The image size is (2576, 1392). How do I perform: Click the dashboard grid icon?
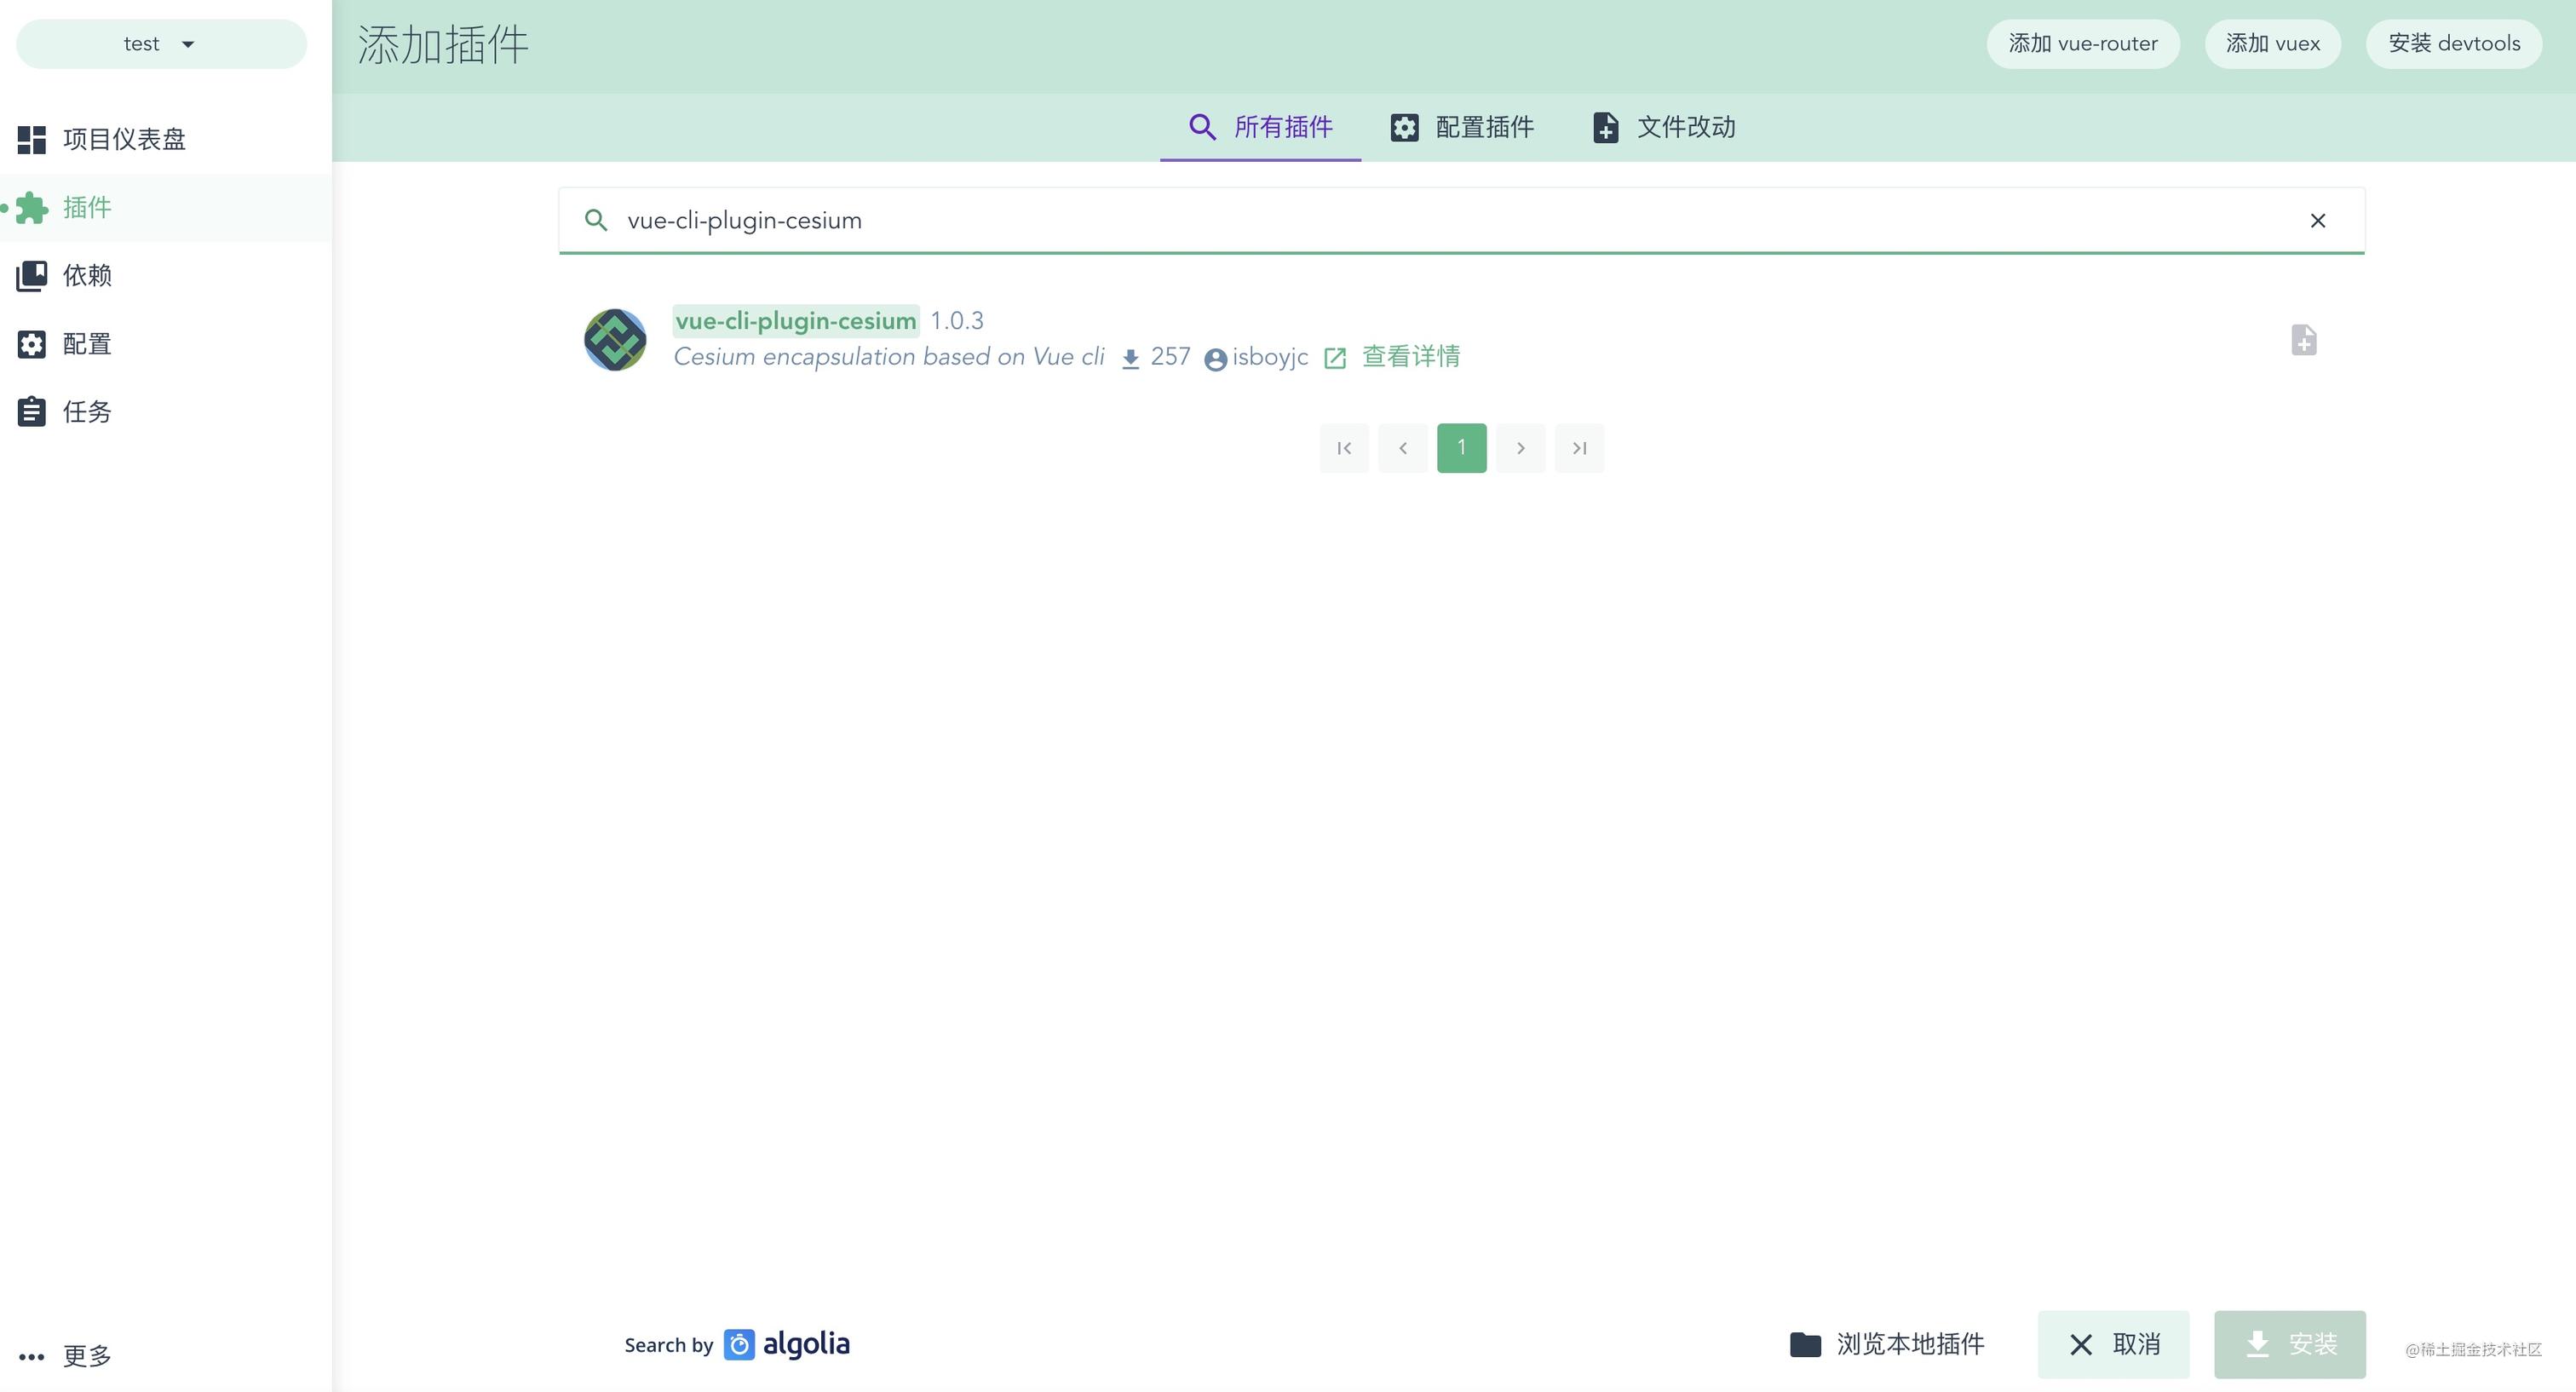(32, 139)
